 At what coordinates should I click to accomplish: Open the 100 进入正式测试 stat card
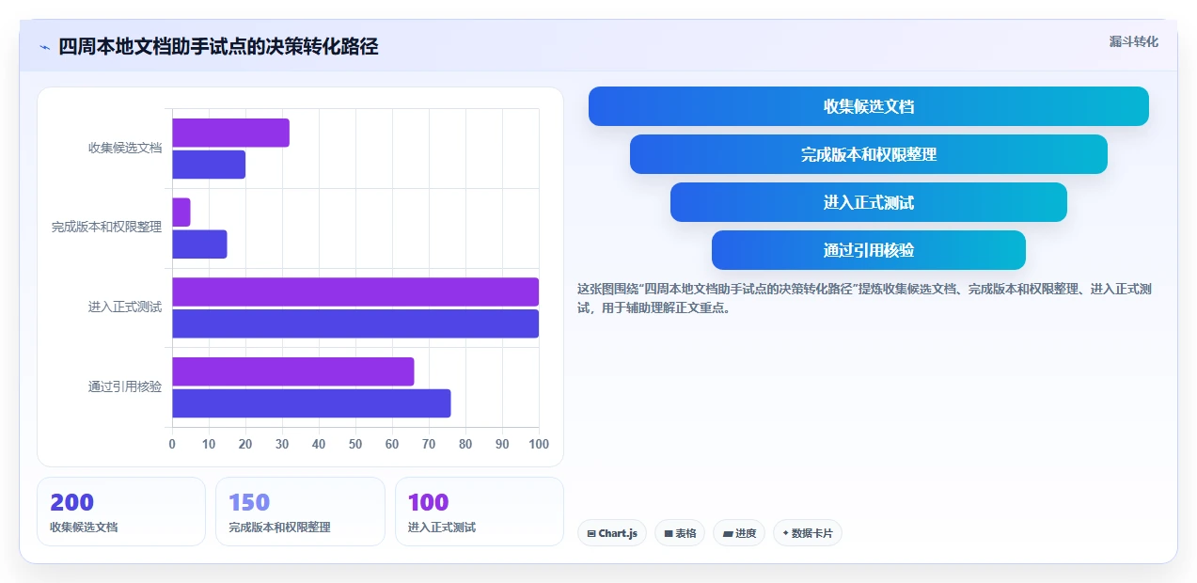click(x=480, y=512)
